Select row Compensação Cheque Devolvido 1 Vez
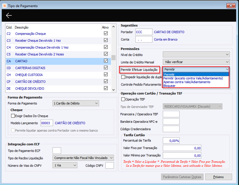239x185 pixels. point(58,47)
